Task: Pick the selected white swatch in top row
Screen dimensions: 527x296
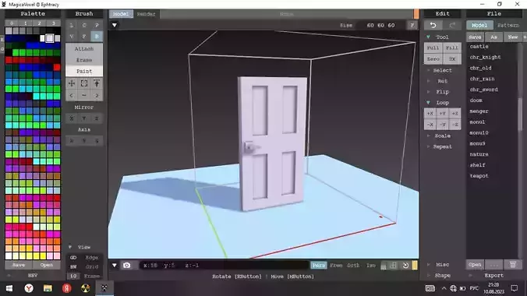Action: tap(49, 38)
